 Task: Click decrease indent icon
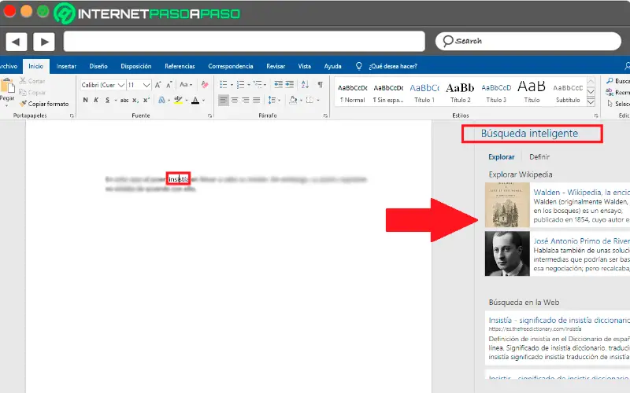pyautogui.click(x=279, y=84)
